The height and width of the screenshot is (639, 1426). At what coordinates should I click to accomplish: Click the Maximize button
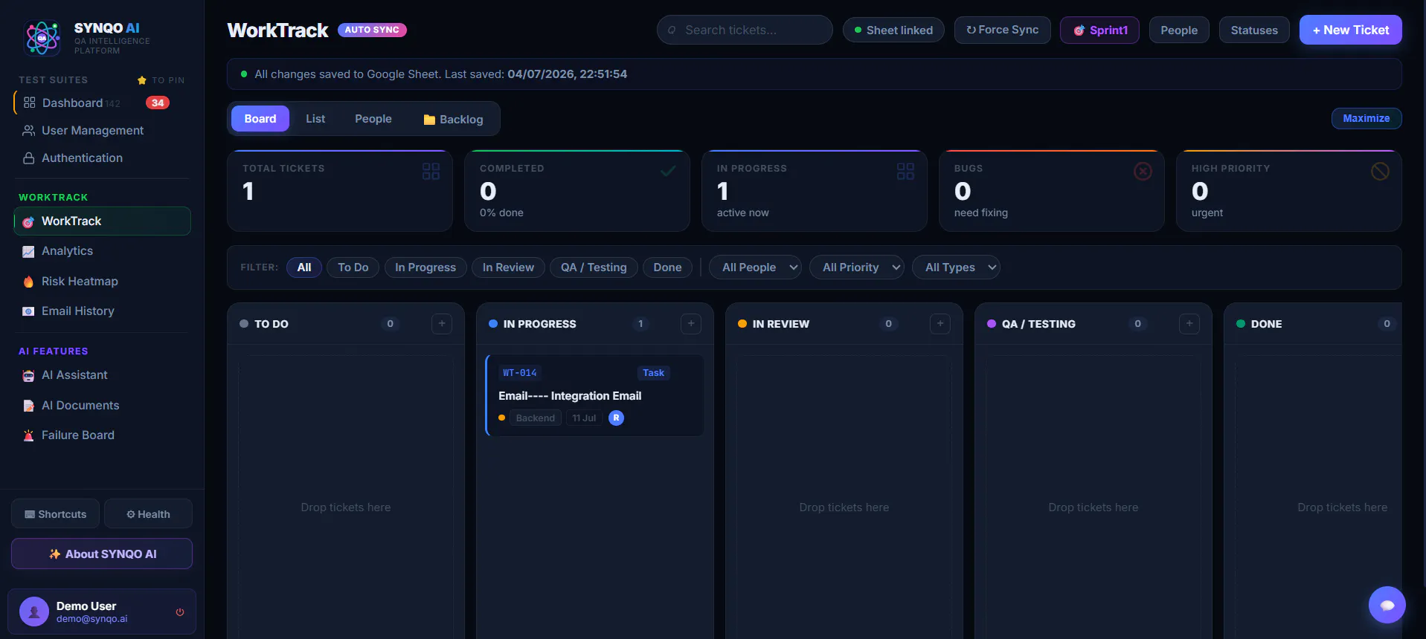pos(1366,118)
